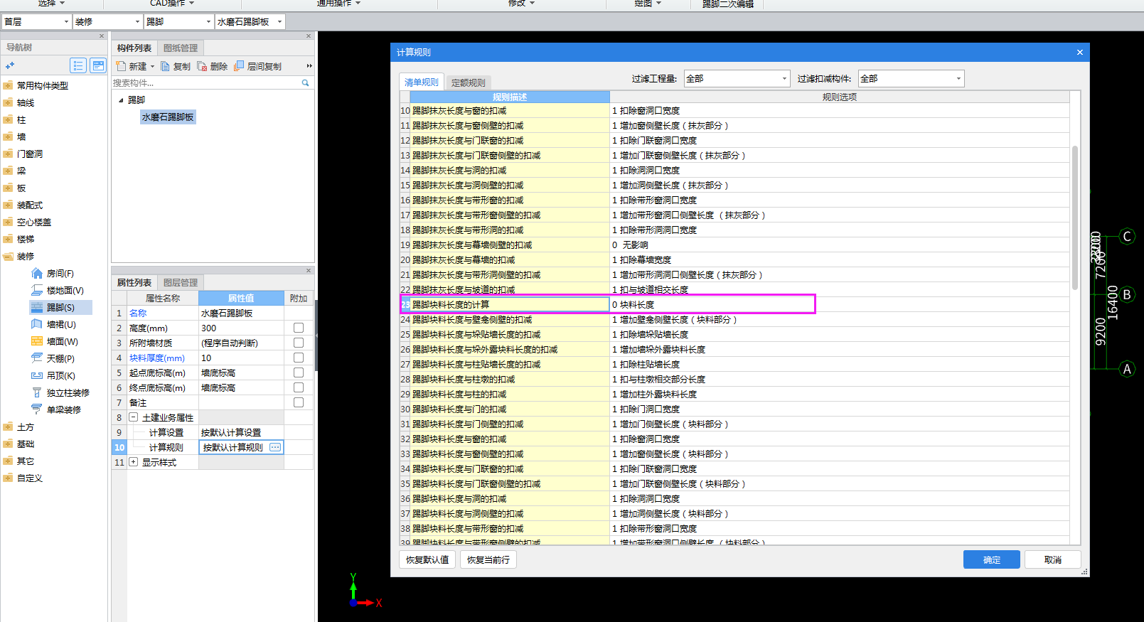Expand the 显示样式 group
This screenshot has height=622, width=1144.
pyautogui.click(x=133, y=462)
